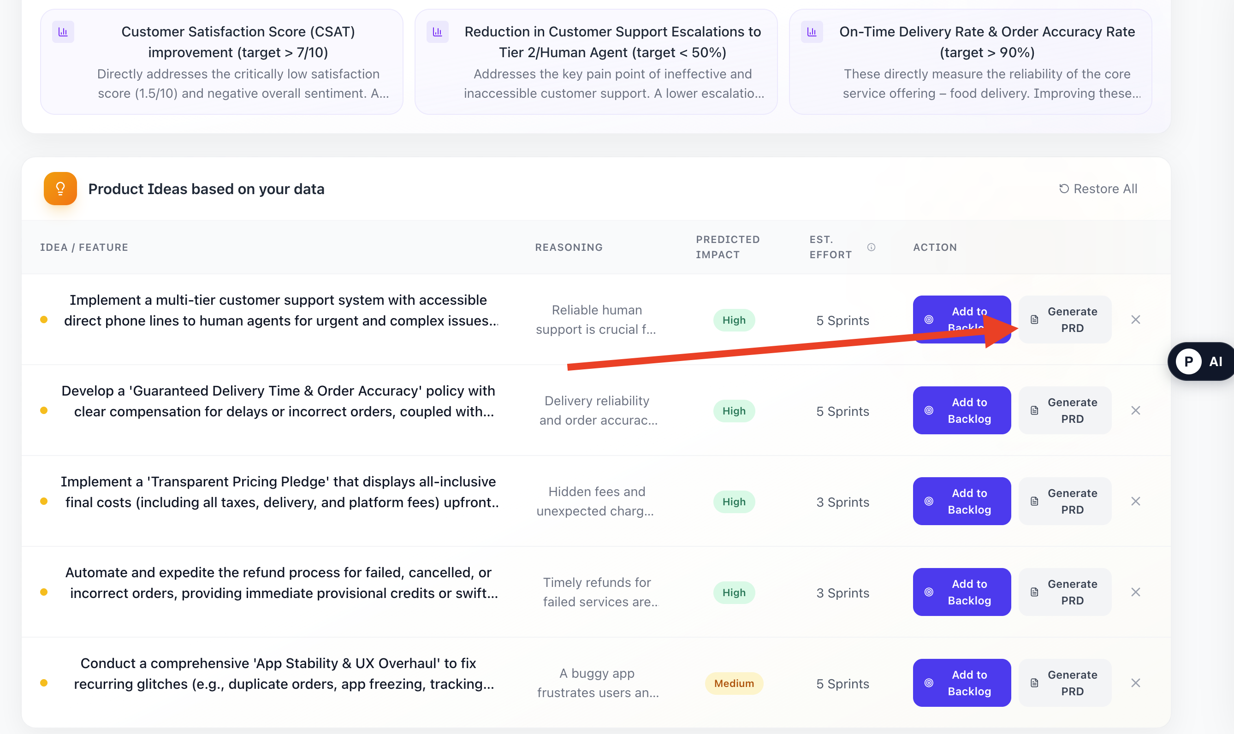The height and width of the screenshot is (734, 1234).
Task: Generate PRD for App Stability overhaul
Action: pyautogui.click(x=1065, y=683)
